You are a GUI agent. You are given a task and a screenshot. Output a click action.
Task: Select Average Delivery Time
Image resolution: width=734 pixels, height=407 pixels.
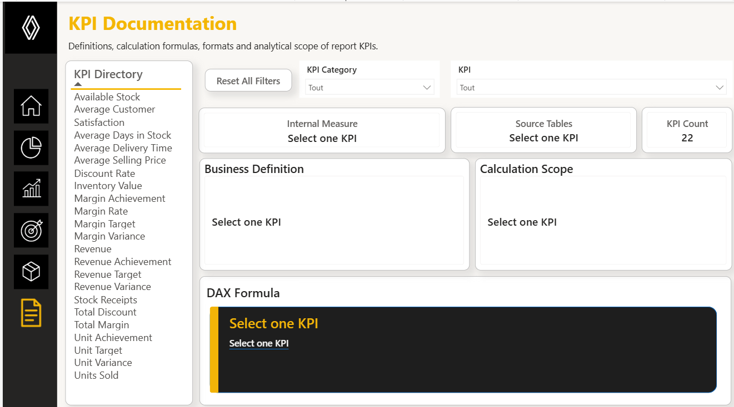pos(123,148)
